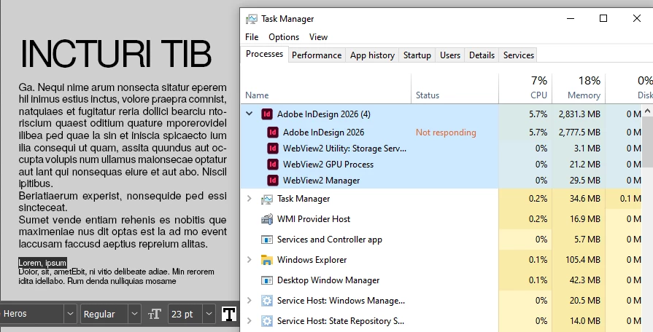The height and width of the screenshot is (332, 653).
Task: Switch to the Performance tab
Action: [x=317, y=55]
